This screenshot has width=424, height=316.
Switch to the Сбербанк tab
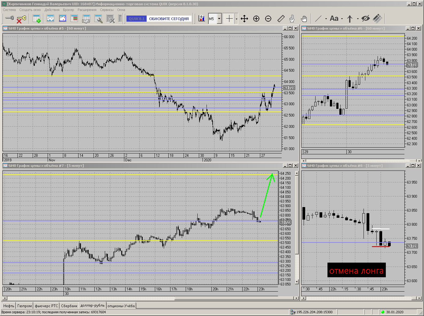tap(69, 306)
